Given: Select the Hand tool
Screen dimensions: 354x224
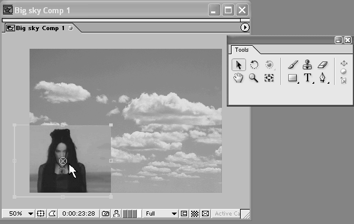Looking at the screenshot, I should [x=238, y=78].
